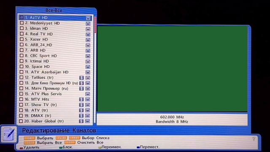Tick the checkbox for 9. Ictimai HD
Viewport: 270px width, 152px height.
click(x=22, y=61)
